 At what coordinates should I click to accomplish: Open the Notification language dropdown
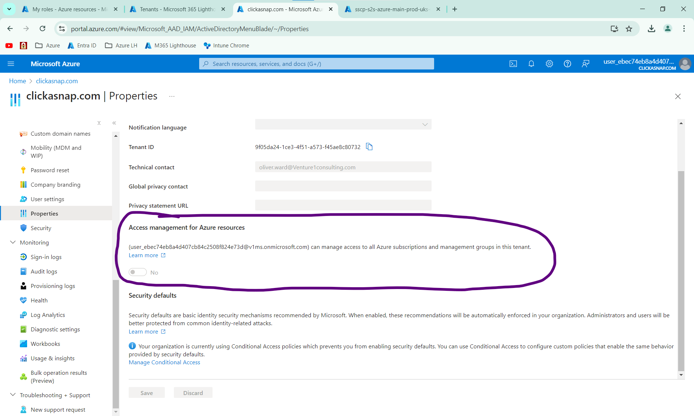coord(343,124)
